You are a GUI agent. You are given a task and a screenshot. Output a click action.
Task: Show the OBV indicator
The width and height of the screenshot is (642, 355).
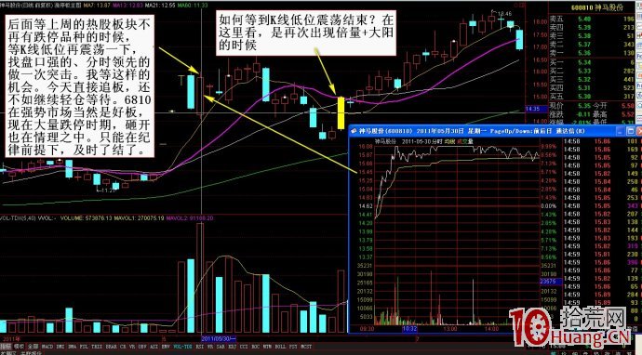point(142,346)
